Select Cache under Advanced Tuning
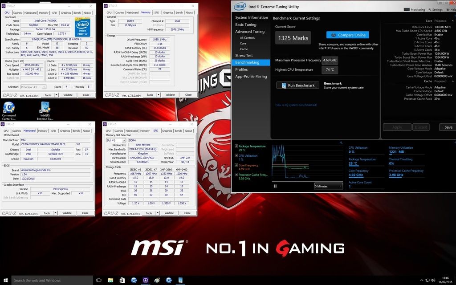The image size is (456, 285). tap(244, 49)
